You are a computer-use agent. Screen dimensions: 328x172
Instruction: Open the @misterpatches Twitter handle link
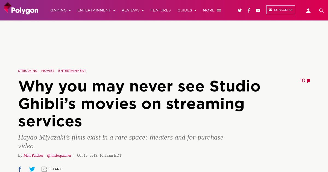(x=59, y=155)
